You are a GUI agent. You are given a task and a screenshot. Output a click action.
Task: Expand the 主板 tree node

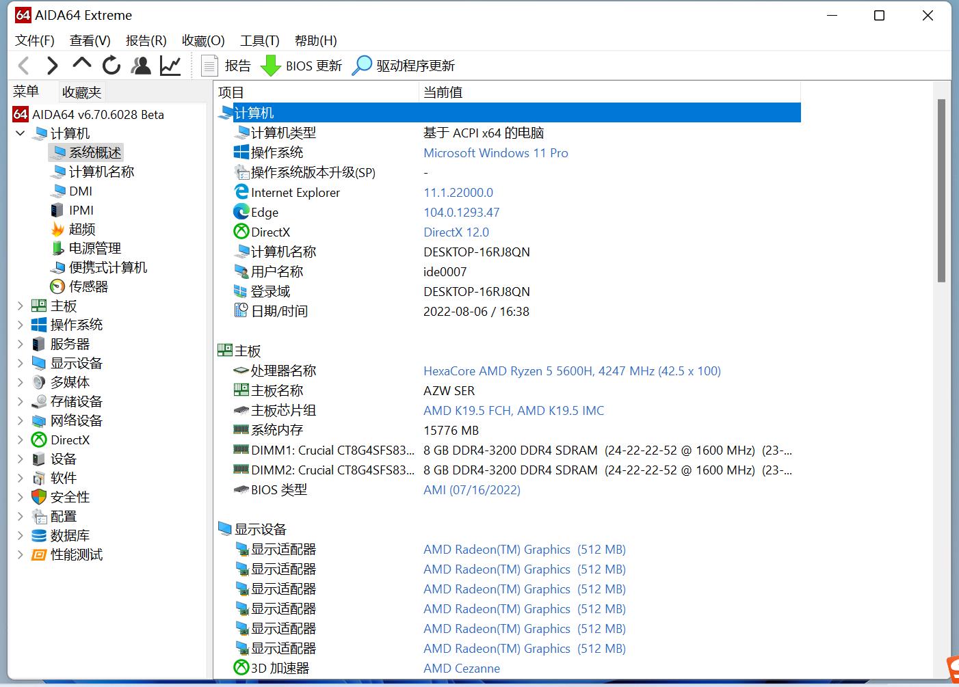[x=21, y=306]
